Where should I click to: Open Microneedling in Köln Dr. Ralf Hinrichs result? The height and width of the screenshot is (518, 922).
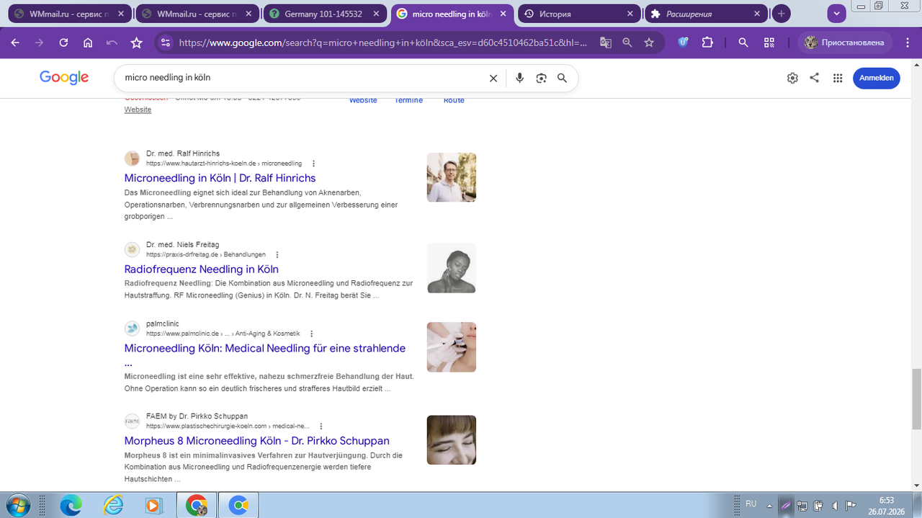coord(220,178)
